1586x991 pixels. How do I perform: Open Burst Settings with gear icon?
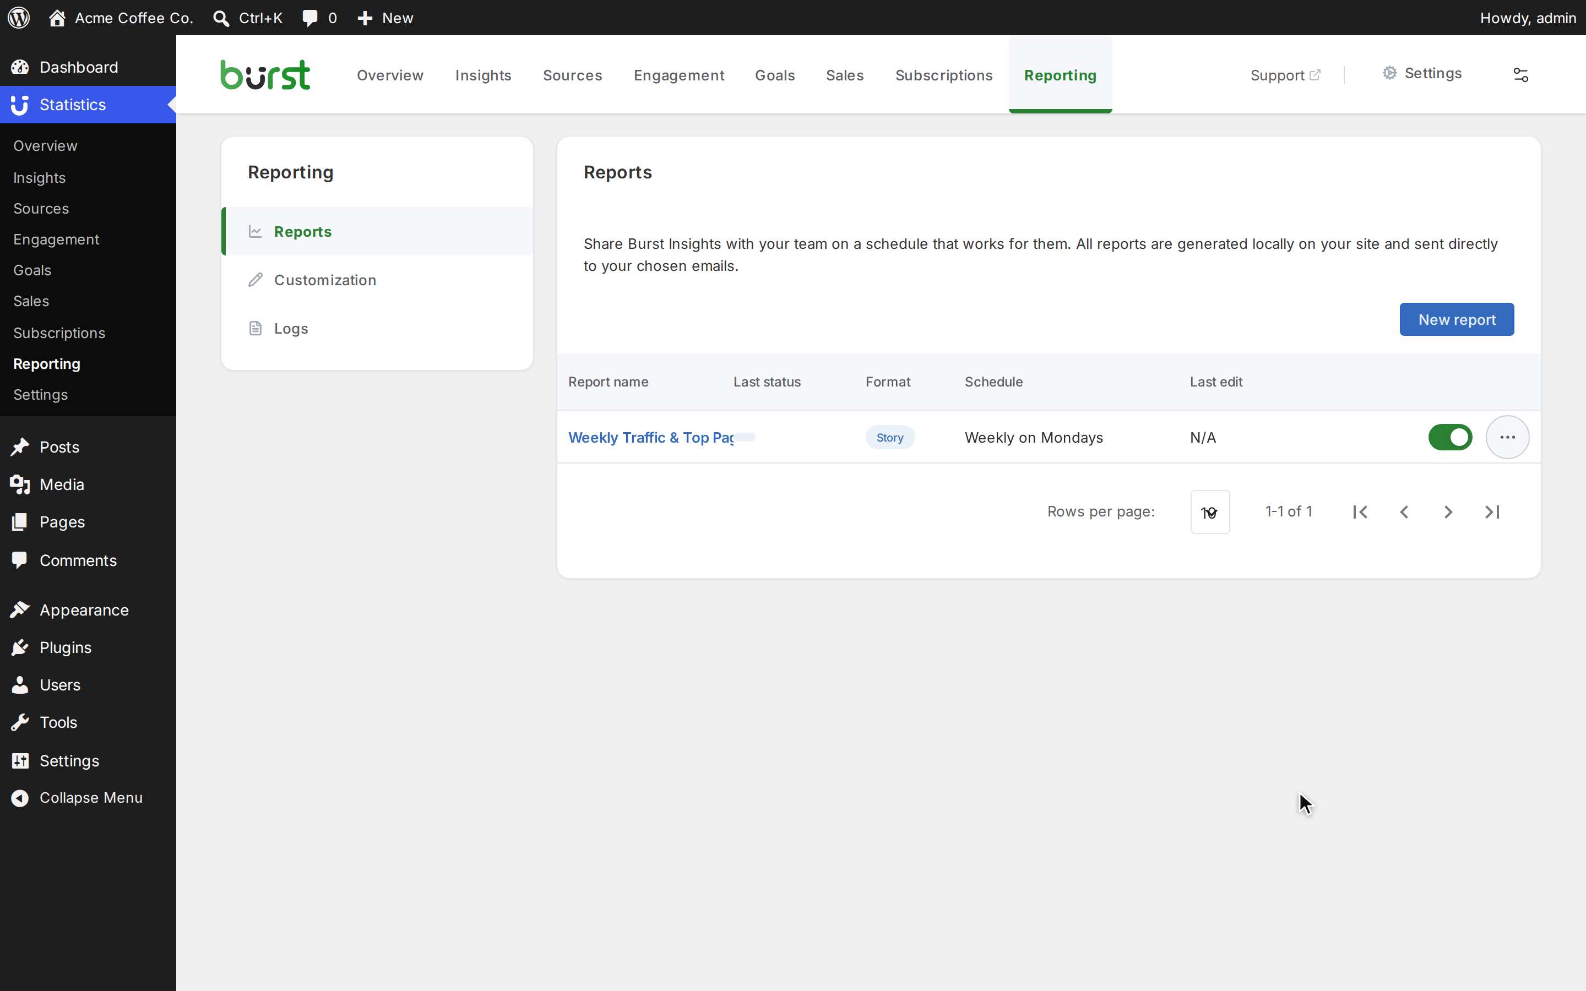coord(1421,73)
